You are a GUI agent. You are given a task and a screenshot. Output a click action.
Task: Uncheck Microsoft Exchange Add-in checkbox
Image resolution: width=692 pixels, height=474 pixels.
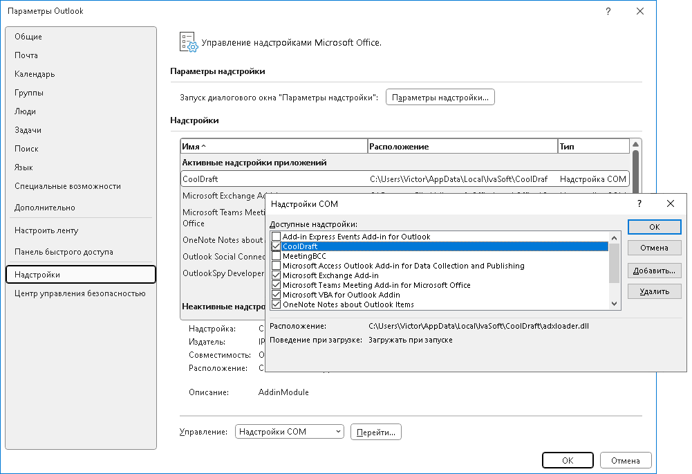pyautogui.click(x=277, y=275)
